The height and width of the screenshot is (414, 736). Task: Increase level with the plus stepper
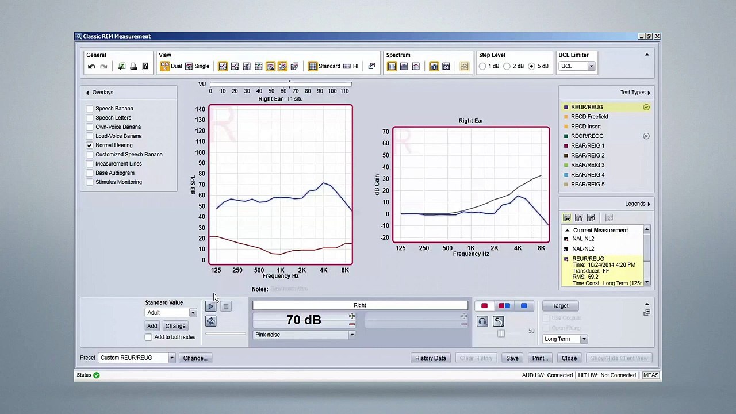tap(351, 317)
